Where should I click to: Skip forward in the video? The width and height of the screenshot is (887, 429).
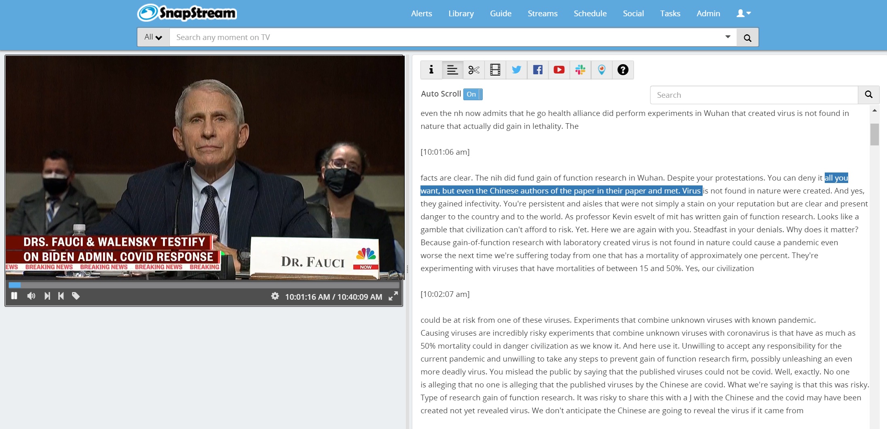coord(47,296)
